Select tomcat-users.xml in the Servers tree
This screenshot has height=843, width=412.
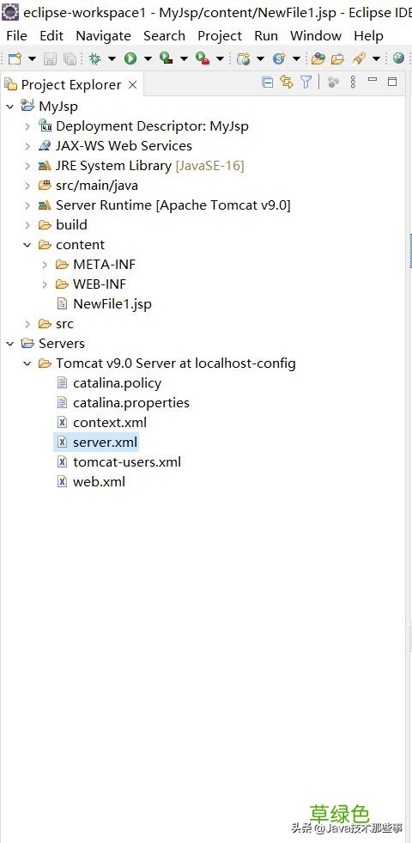pos(127,461)
